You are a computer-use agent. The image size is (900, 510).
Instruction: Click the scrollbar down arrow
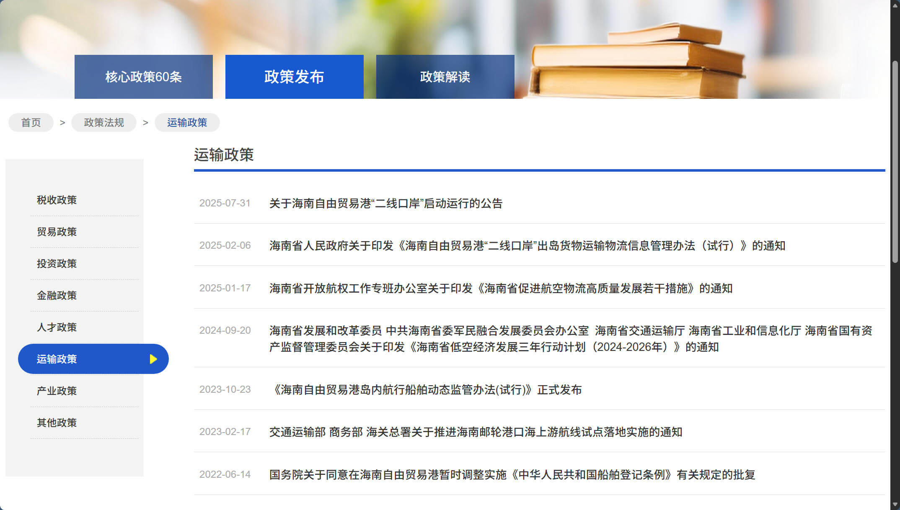tap(895, 505)
